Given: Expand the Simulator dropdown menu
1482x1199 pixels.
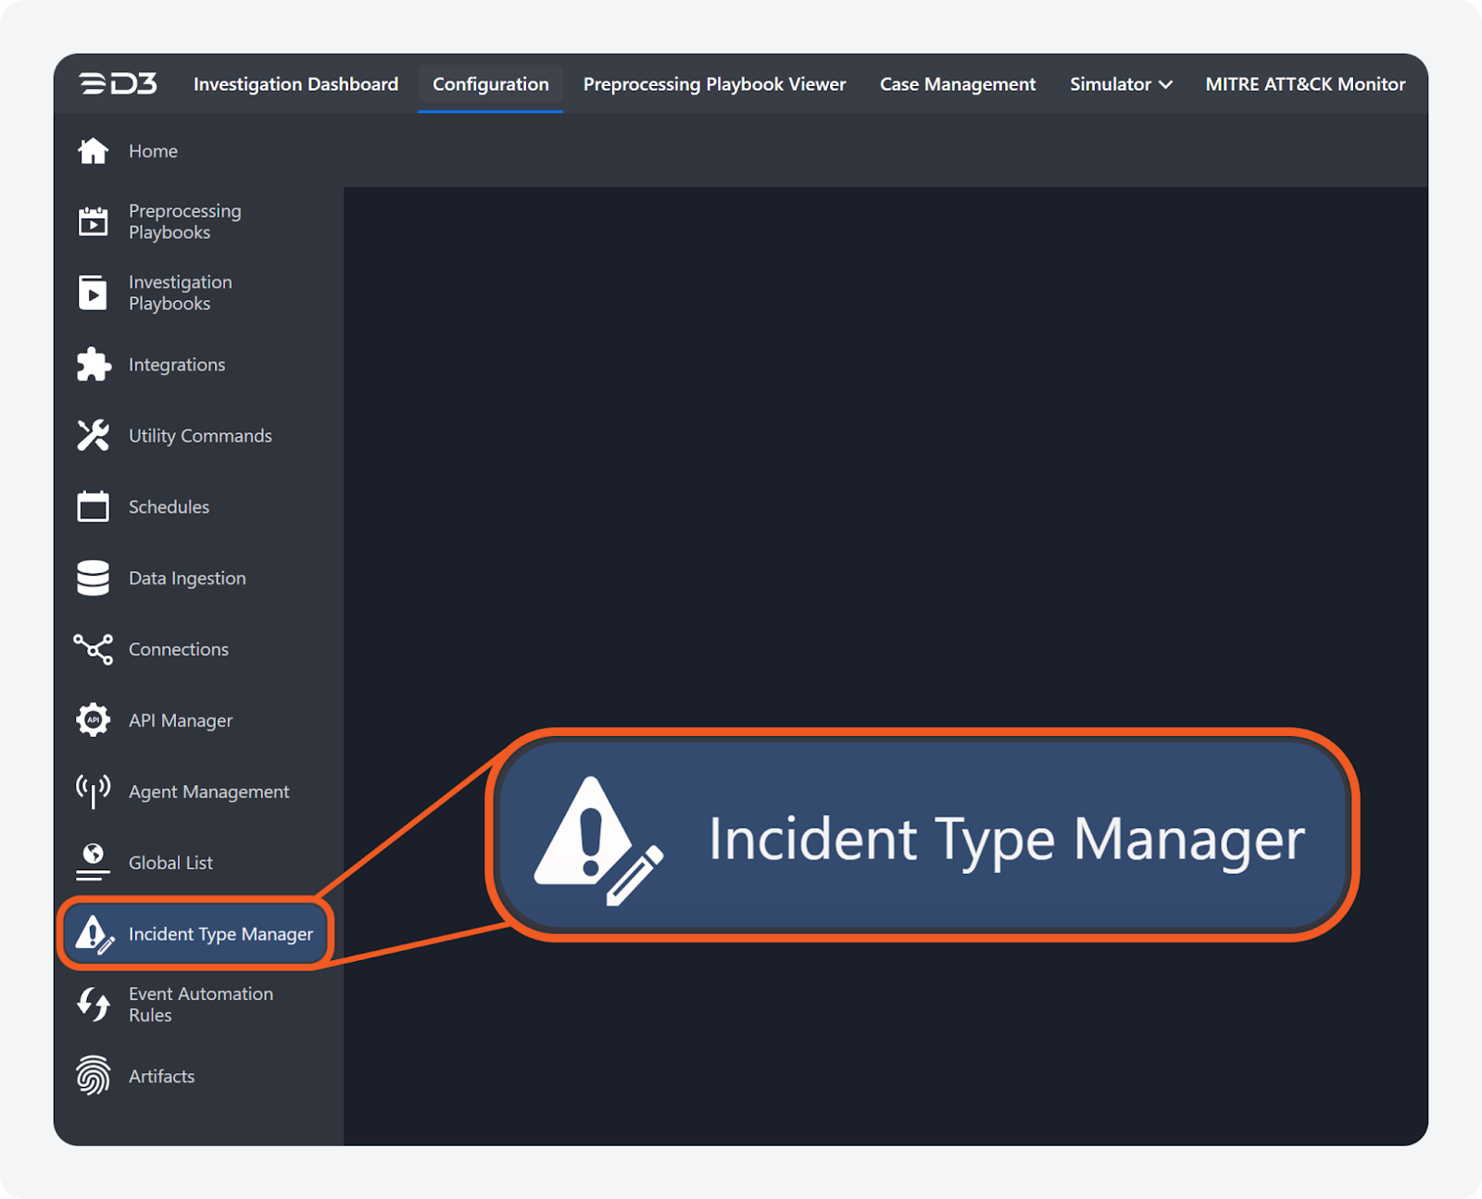Looking at the screenshot, I should (x=1121, y=84).
